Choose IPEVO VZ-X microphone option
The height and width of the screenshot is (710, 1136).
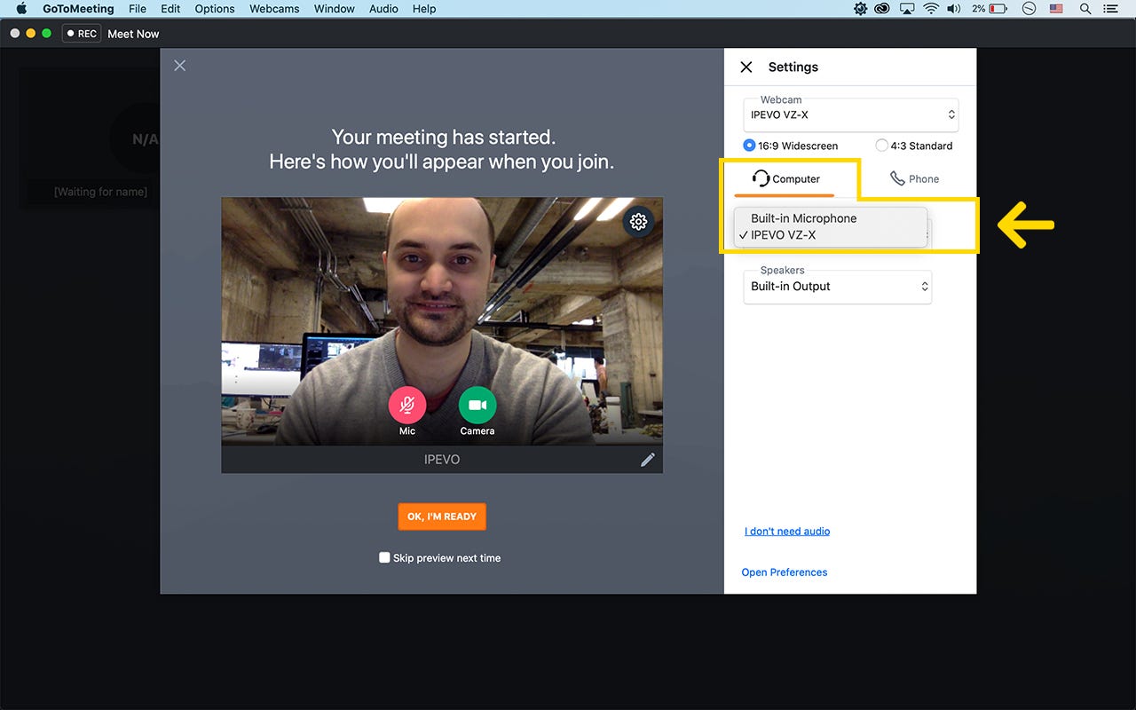pyautogui.click(x=831, y=235)
